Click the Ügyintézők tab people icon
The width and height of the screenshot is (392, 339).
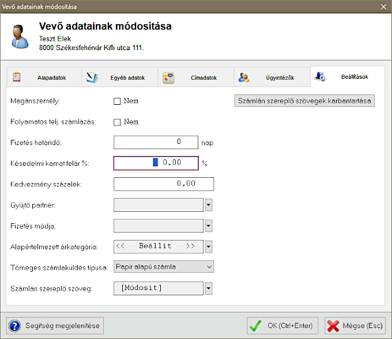[x=244, y=78]
